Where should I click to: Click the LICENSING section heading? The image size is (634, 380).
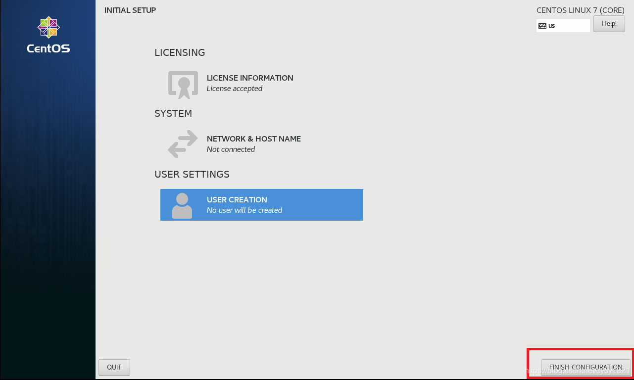180,52
